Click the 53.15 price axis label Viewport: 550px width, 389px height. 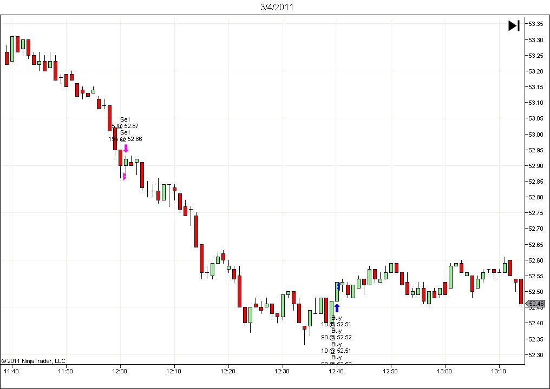point(535,87)
